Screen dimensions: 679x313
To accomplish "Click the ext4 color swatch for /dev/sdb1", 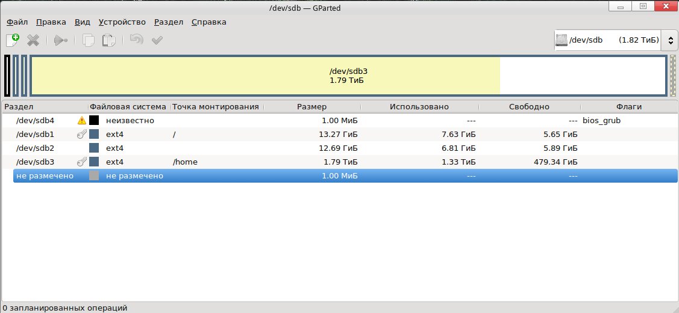I will (x=94, y=134).
